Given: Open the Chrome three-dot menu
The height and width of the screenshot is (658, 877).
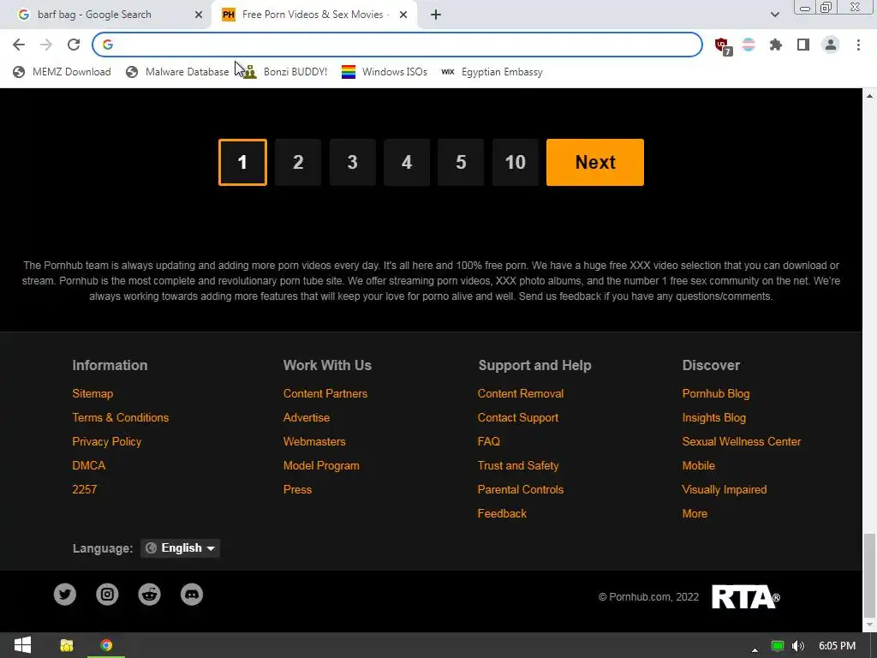Looking at the screenshot, I should pyautogui.click(x=858, y=45).
